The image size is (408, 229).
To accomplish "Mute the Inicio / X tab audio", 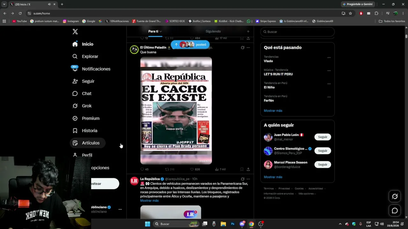I will [x=49, y=4].
